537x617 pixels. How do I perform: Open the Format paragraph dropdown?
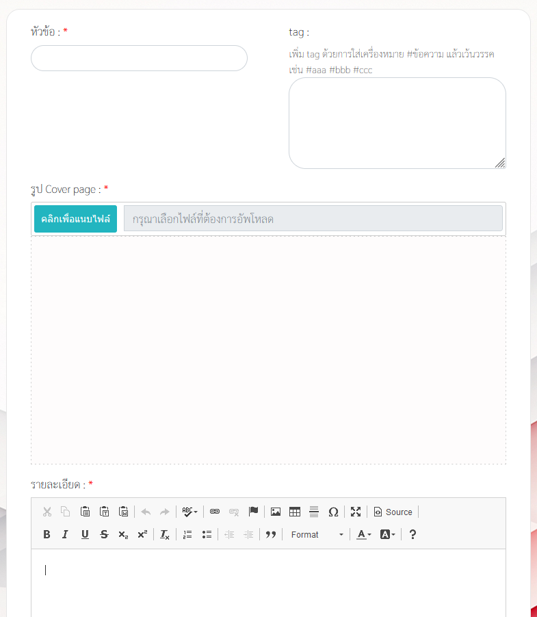317,534
